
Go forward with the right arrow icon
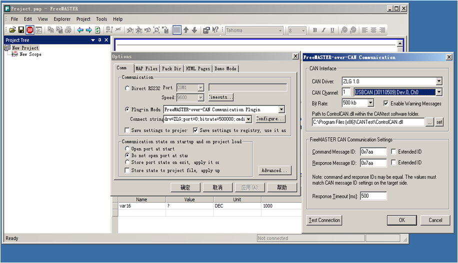click(x=89, y=30)
